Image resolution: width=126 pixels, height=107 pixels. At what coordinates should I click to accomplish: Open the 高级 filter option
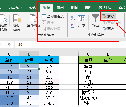(108, 29)
